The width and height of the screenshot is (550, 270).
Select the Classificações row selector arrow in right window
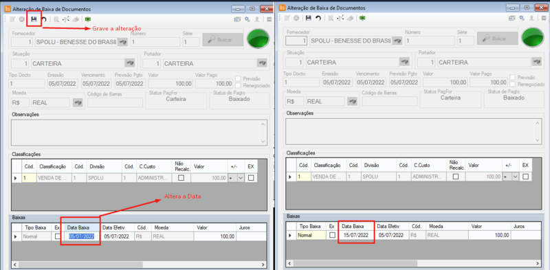(x=289, y=177)
